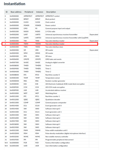This screenshot has width=123, height=150.
Task: Click the description mentioning 'with EasyDMA'
Action: [67, 38]
